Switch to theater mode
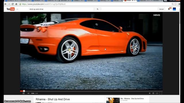Image resolution: width=184 pixels, height=103 pixels. (157, 93)
